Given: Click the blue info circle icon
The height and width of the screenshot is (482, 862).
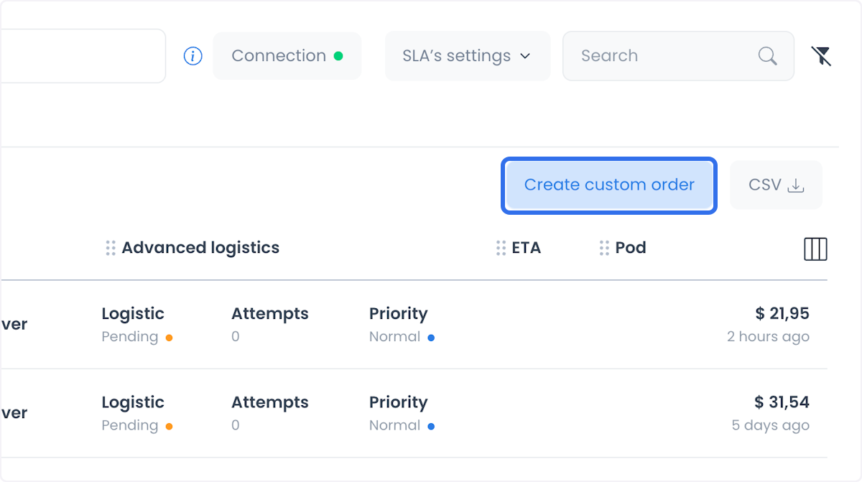Looking at the screenshot, I should (x=193, y=56).
